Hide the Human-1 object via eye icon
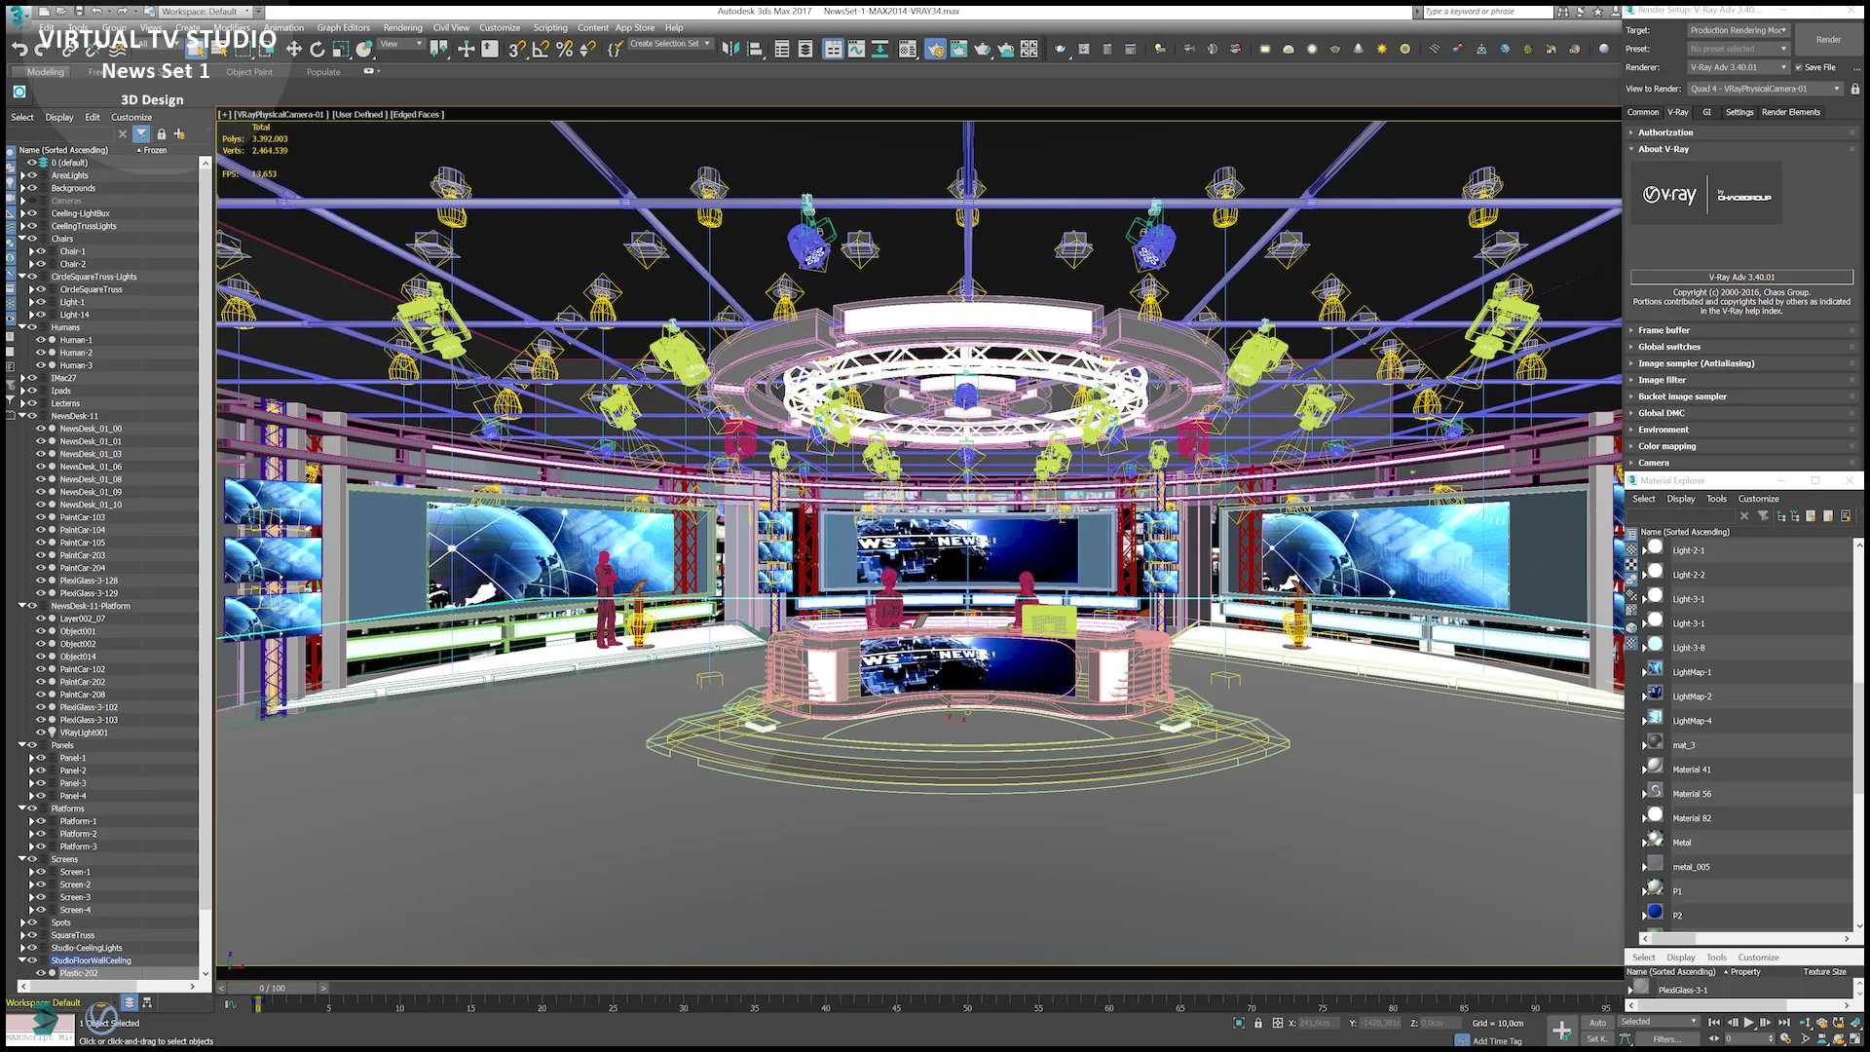The height and width of the screenshot is (1052, 1870). coord(41,340)
